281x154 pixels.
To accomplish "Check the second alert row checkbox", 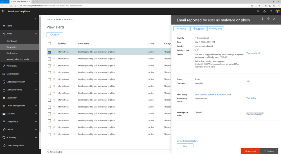I will (49, 59).
